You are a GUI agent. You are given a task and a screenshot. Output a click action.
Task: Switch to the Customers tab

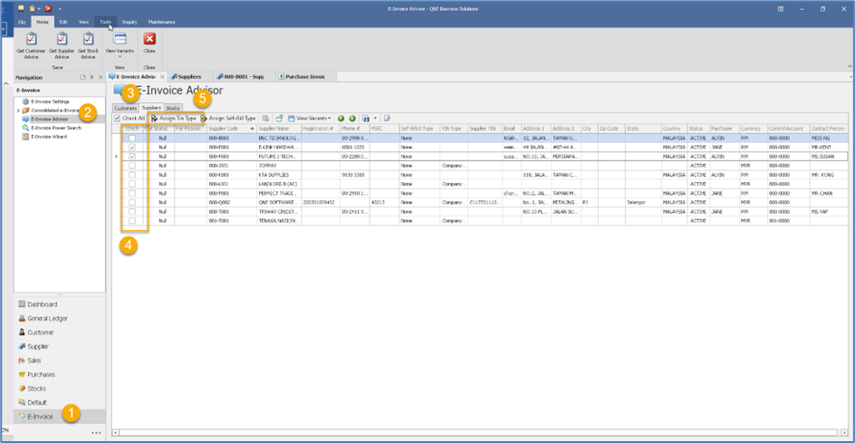(125, 108)
